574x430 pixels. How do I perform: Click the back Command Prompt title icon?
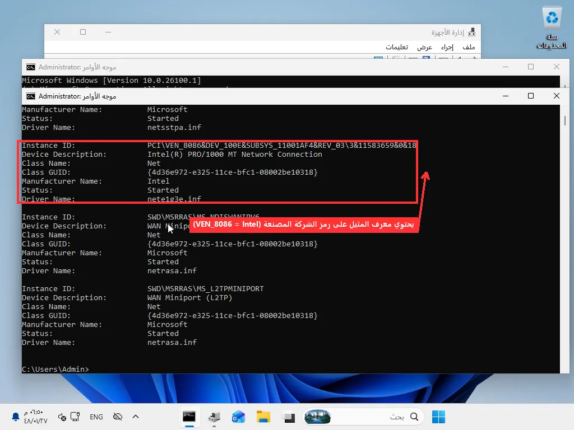[x=31, y=67]
